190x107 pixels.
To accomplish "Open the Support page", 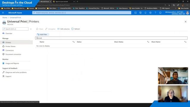I will pos(8,76).
